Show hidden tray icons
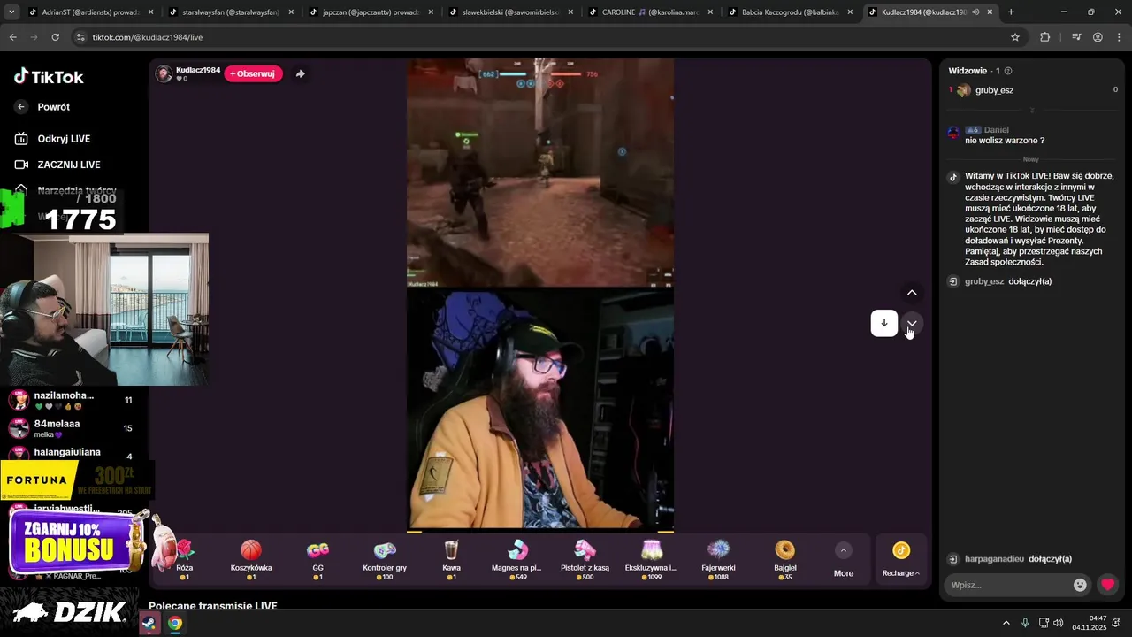Image resolution: width=1132 pixels, height=637 pixels. point(1006,623)
